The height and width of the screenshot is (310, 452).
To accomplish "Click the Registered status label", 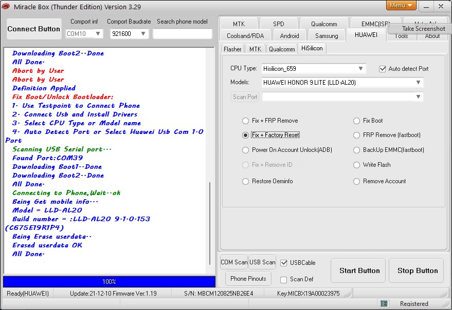I will click(413, 304).
